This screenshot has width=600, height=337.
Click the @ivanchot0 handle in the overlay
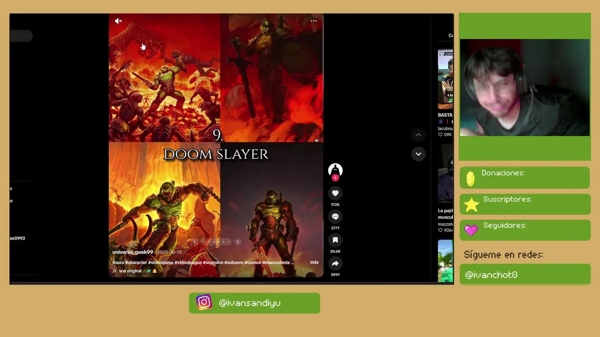tap(491, 275)
